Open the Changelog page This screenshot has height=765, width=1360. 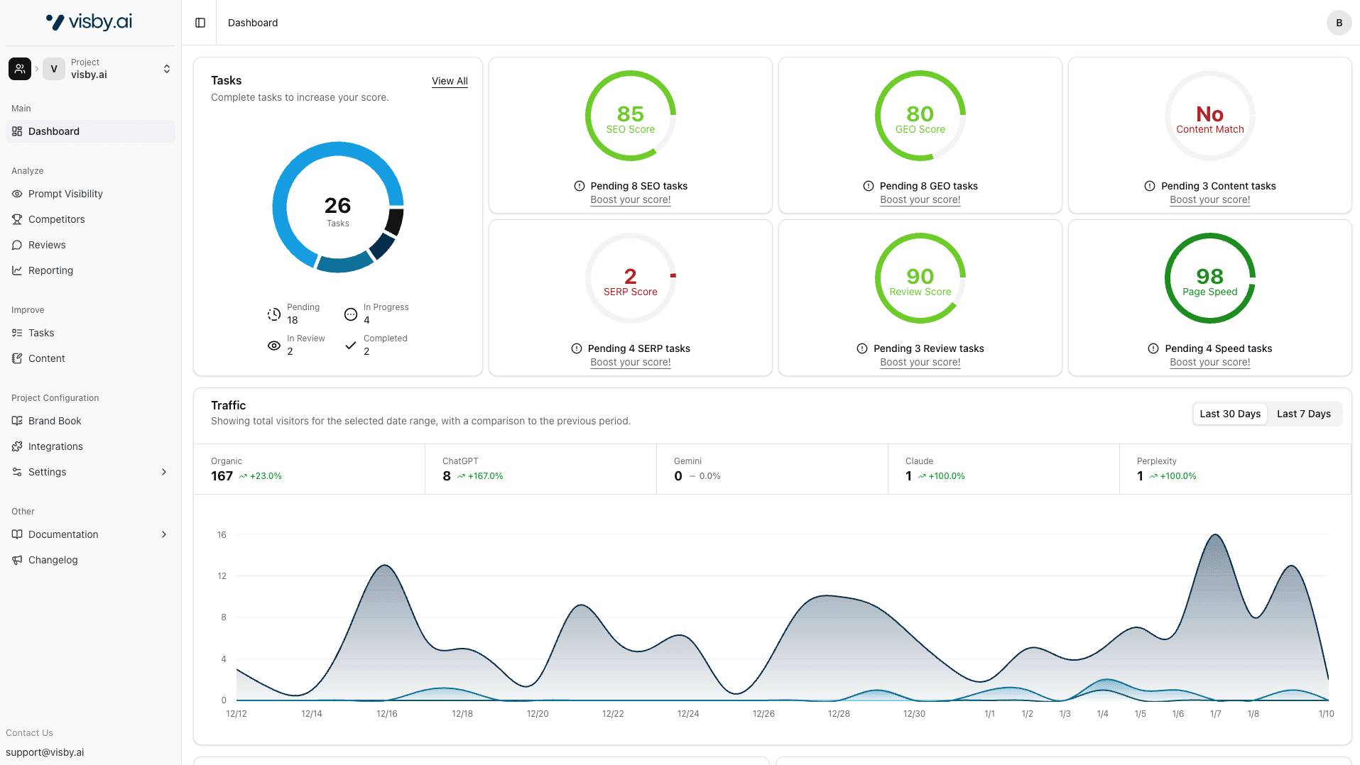53,560
